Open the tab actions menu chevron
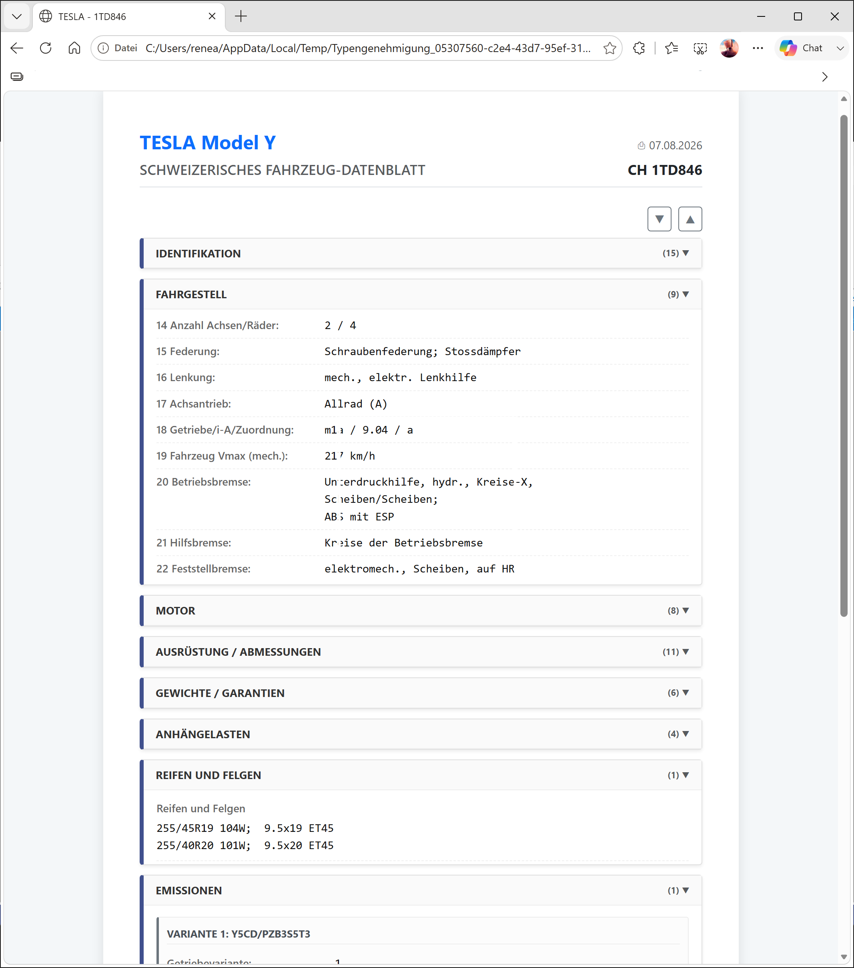 17,16
